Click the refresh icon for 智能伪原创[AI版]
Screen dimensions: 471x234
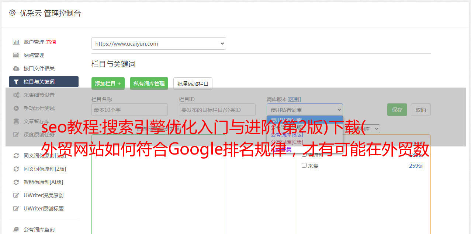coord(16,182)
